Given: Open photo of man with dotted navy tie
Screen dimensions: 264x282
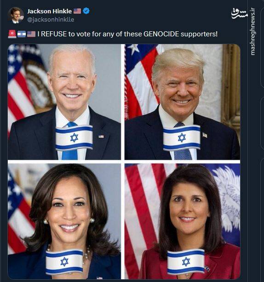Looking at the screenshot, I should pos(182,102).
